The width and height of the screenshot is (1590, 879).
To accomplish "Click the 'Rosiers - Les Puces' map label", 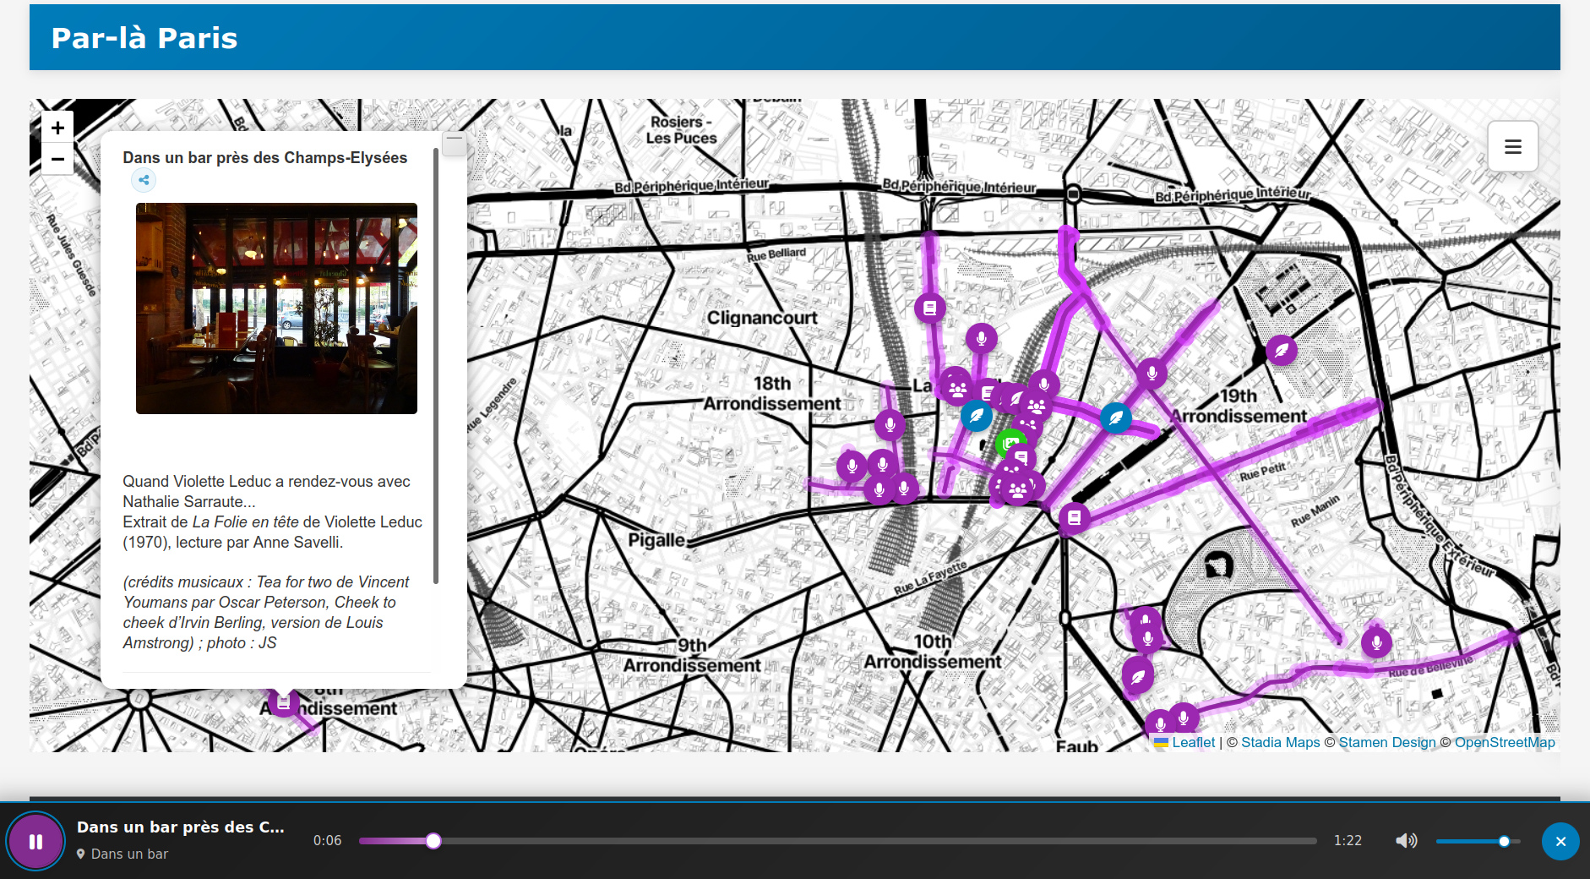I will click(681, 129).
